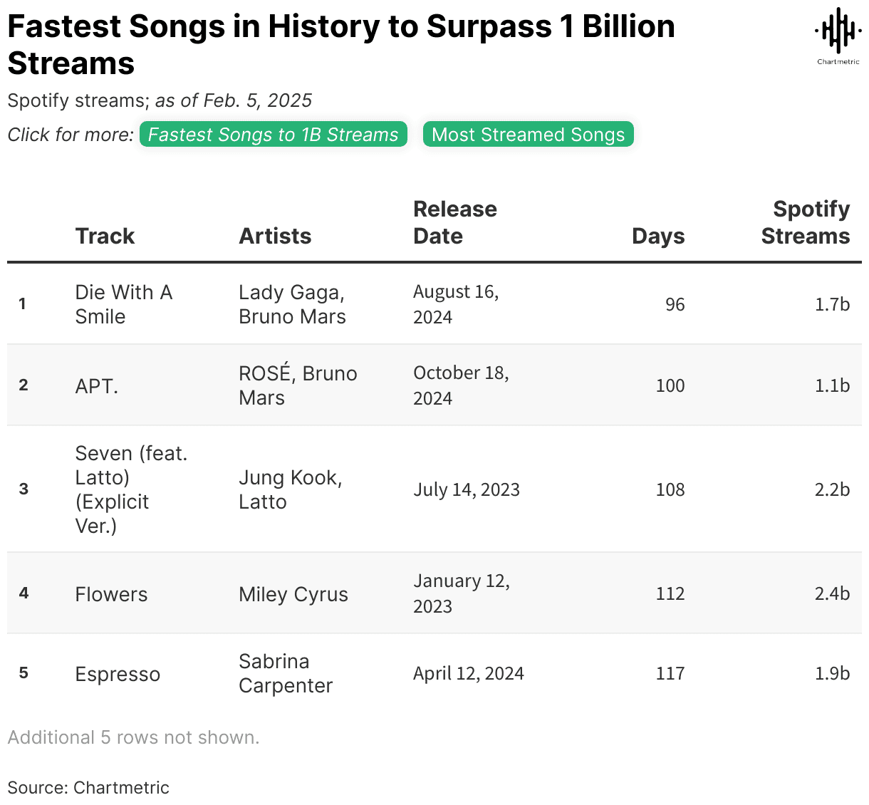
Task: Select the Chartmetric waveform graphic
Action: pos(837,30)
